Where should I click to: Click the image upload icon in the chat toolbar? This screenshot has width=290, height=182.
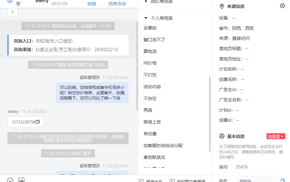21,180
